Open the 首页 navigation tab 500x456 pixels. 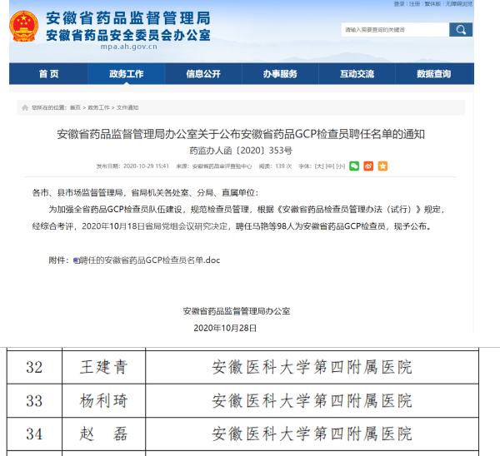tap(49, 74)
